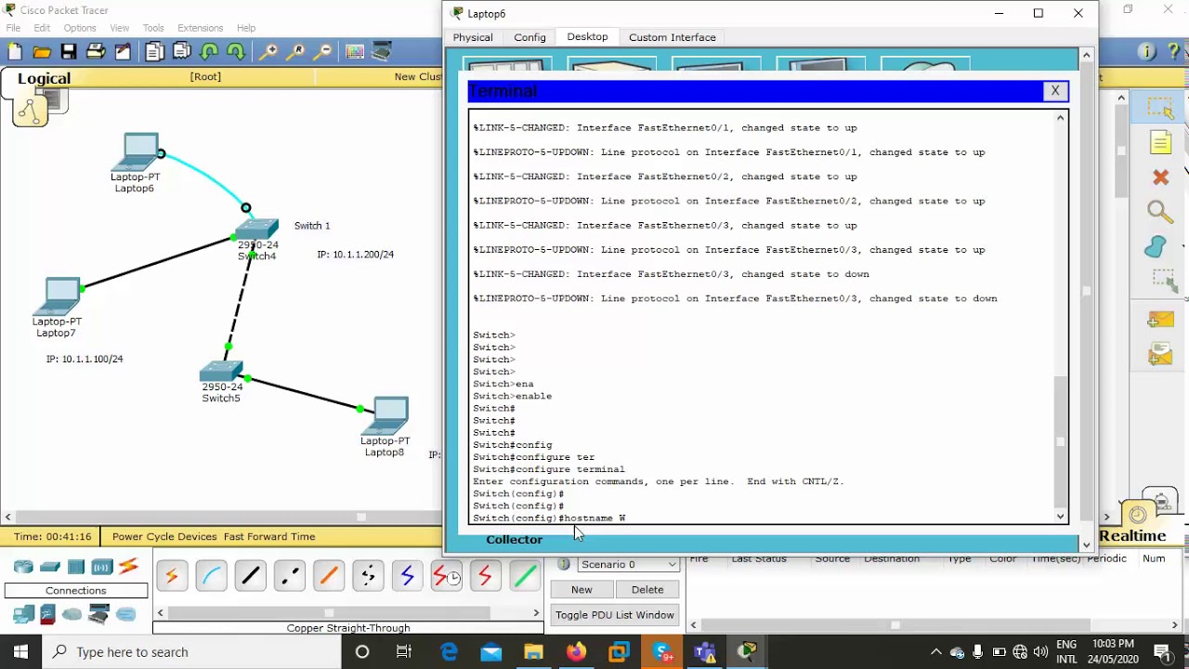Select the Octal cable
This screenshot has width=1189, height=669.
pos(524,576)
